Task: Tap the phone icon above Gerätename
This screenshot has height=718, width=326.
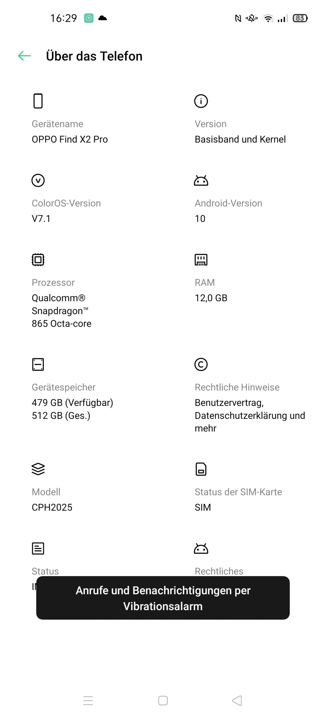Action: point(38,101)
